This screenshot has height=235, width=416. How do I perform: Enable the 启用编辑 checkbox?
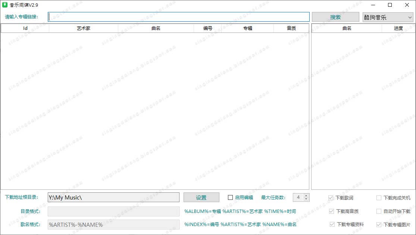click(x=230, y=197)
